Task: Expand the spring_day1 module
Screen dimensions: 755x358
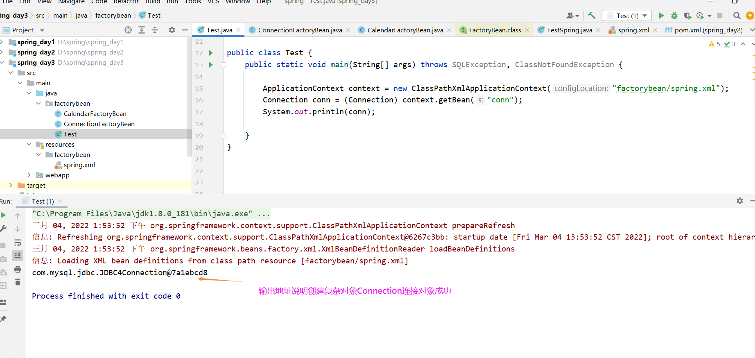Action: pos(2,42)
